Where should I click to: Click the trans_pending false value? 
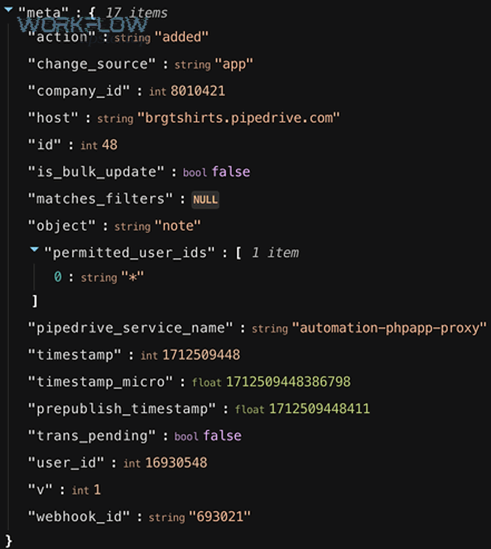point(223,436)
